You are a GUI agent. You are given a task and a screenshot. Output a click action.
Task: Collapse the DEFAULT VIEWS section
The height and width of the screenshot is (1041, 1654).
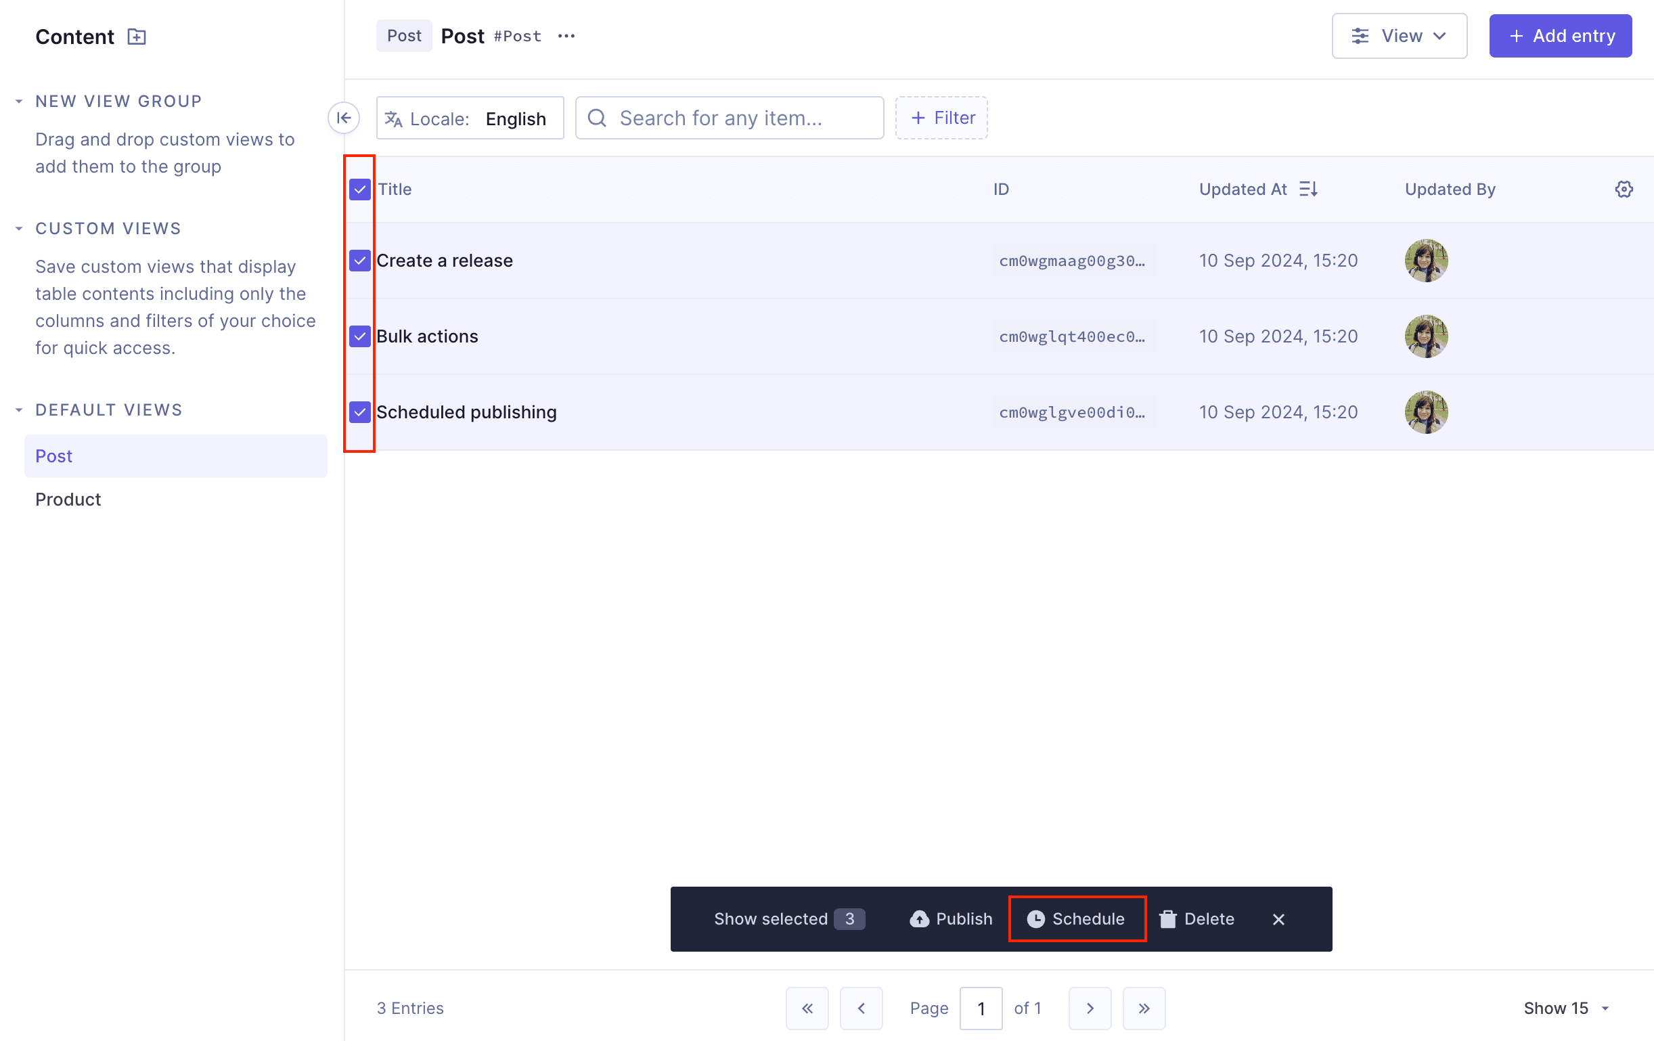(19, 410)
